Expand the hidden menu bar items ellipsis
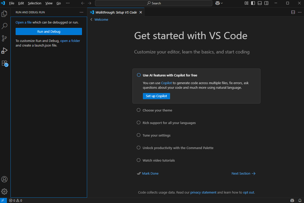Image resolution: width=304 pixels, height=203 pixels. [x=68, y=3]
